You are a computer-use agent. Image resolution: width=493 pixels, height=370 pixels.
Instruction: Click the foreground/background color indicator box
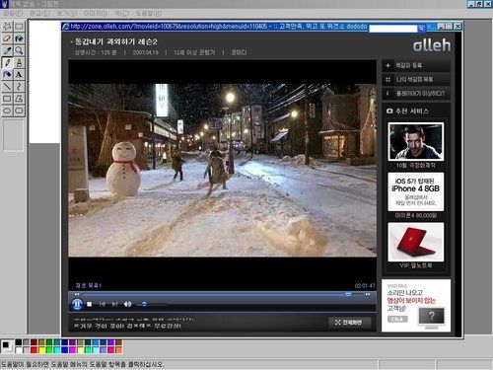(x=7, y=346)
